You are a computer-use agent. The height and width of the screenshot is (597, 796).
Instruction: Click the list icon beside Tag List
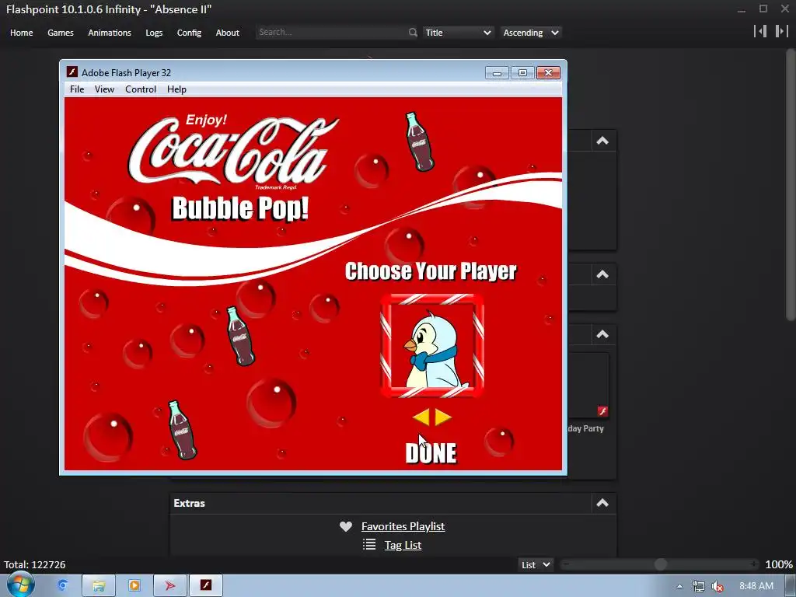(x=369, y=545)
